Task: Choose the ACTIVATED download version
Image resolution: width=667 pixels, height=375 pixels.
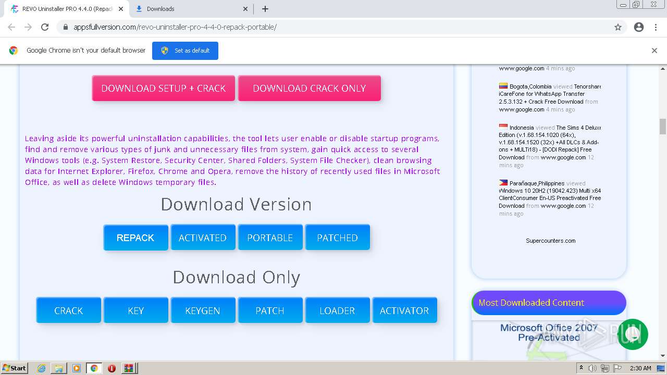Action: tap(203, 238)
